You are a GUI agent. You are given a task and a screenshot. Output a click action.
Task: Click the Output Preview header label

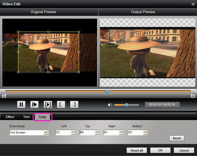coord(143,12)
